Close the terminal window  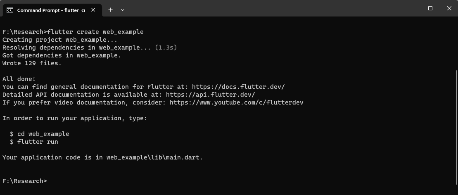point(449,8)
